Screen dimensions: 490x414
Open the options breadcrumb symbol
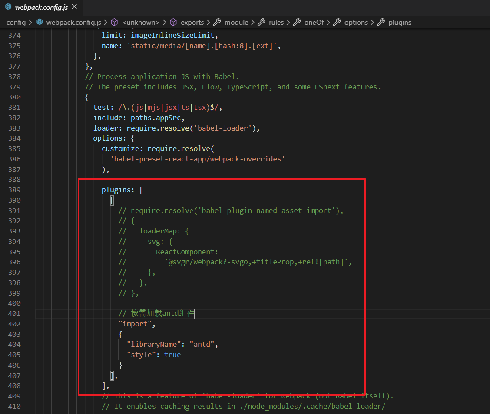coord(356,23)
